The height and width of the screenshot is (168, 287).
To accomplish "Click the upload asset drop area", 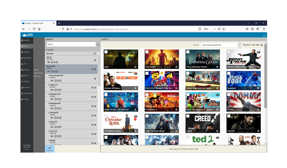I will [184, 149].
